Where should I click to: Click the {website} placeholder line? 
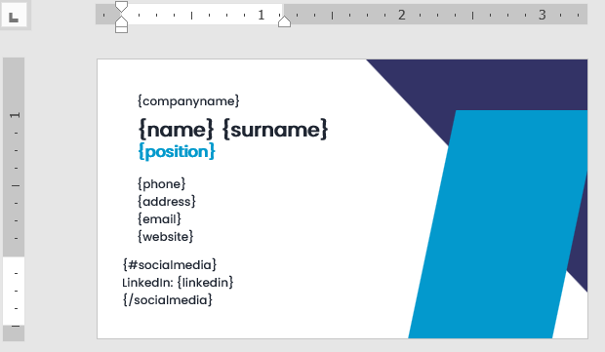(166, 237)
